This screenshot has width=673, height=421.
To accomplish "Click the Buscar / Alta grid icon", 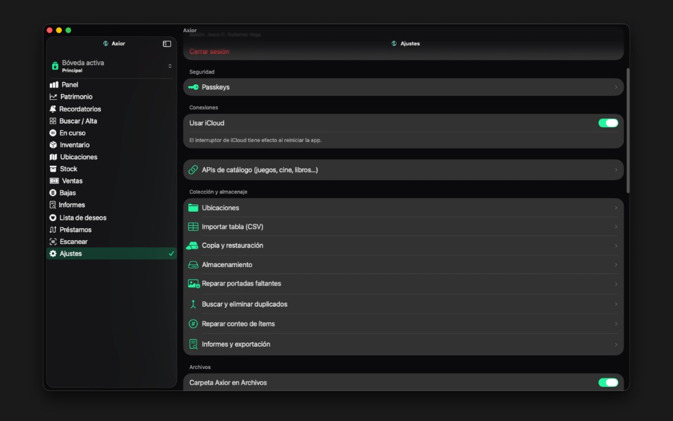I will [x=53, y=121].
